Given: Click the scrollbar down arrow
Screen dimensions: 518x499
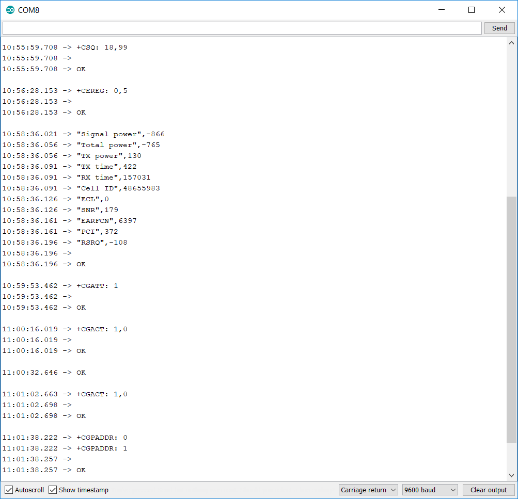Looking at the screenshot, I should point(511,476).
